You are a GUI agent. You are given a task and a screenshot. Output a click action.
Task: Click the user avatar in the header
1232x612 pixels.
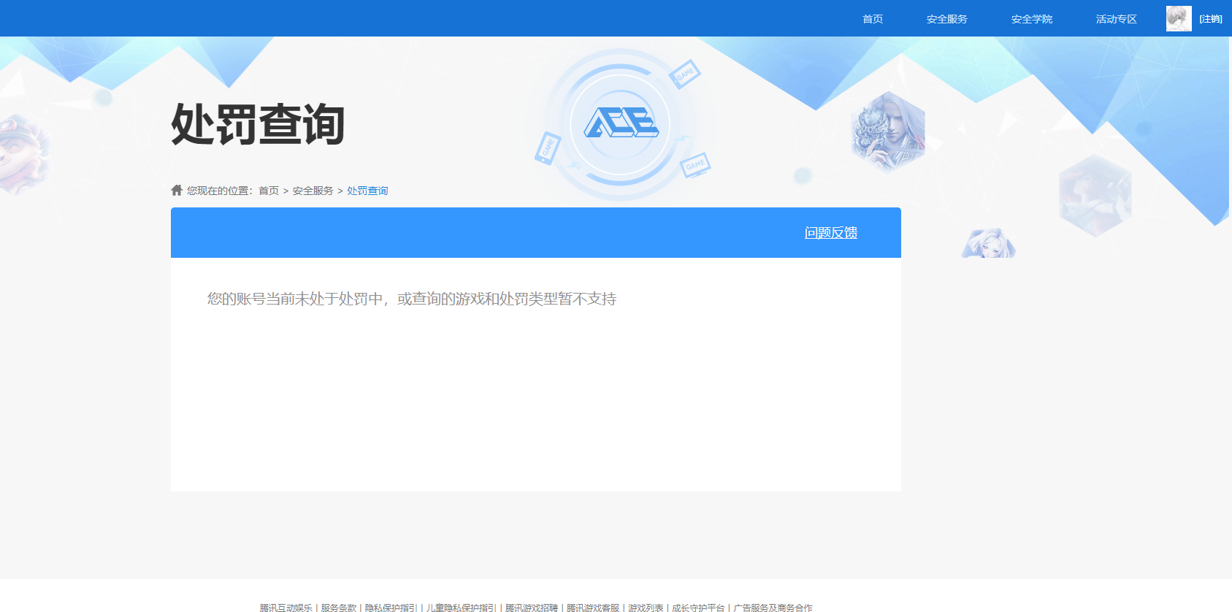[1179, 18]
